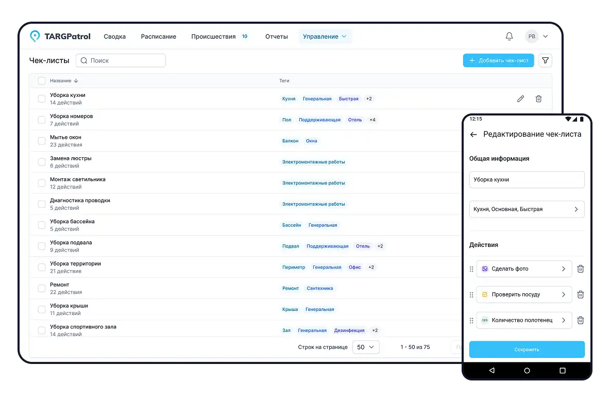Open the Уборка территории checklist

click(x=75, y=263)
